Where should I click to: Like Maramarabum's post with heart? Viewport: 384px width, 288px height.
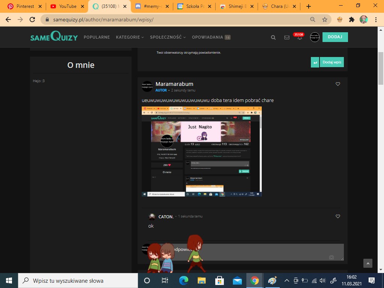338,84
